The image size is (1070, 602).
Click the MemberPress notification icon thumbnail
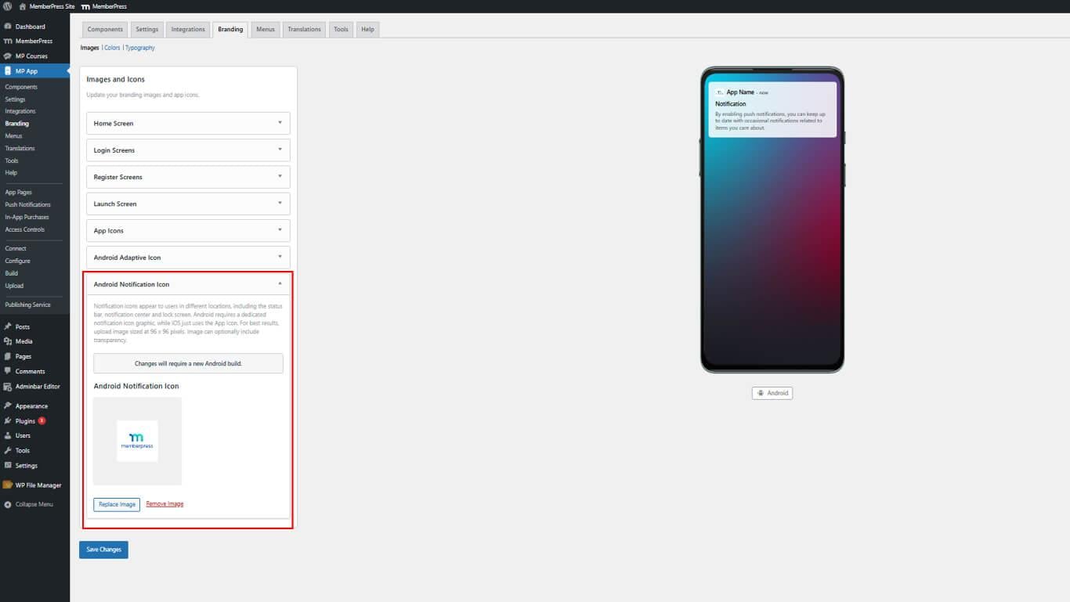click(x=137, y=441)
